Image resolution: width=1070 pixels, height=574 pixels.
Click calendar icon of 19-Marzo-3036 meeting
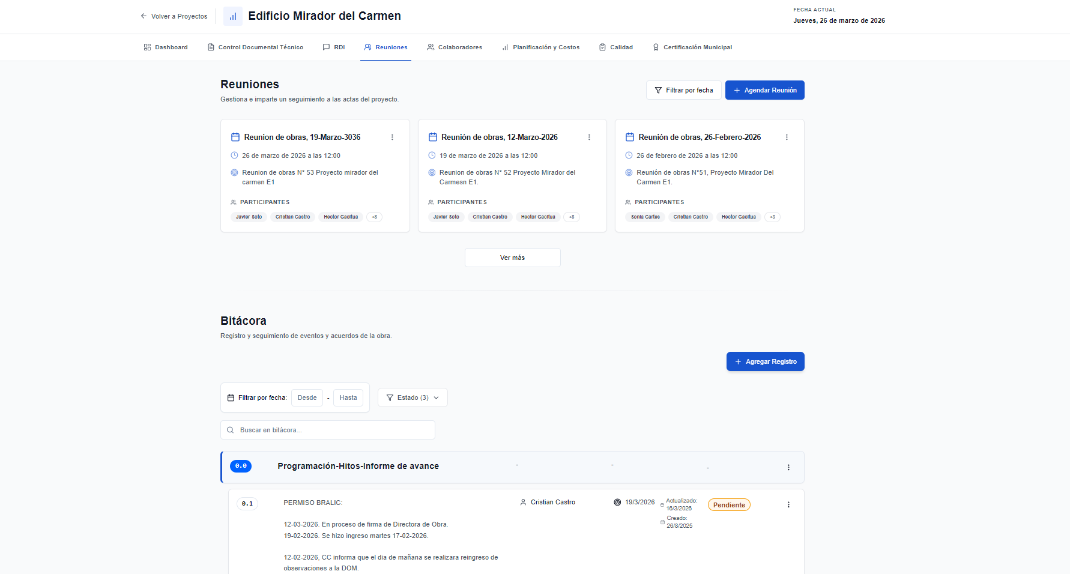click(235, 137)
